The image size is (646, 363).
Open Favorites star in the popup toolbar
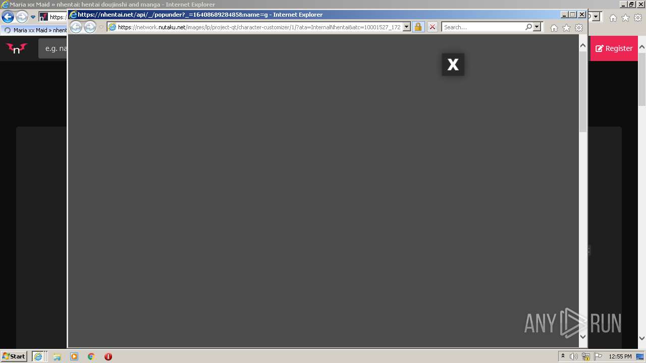[x=566, y=28]
